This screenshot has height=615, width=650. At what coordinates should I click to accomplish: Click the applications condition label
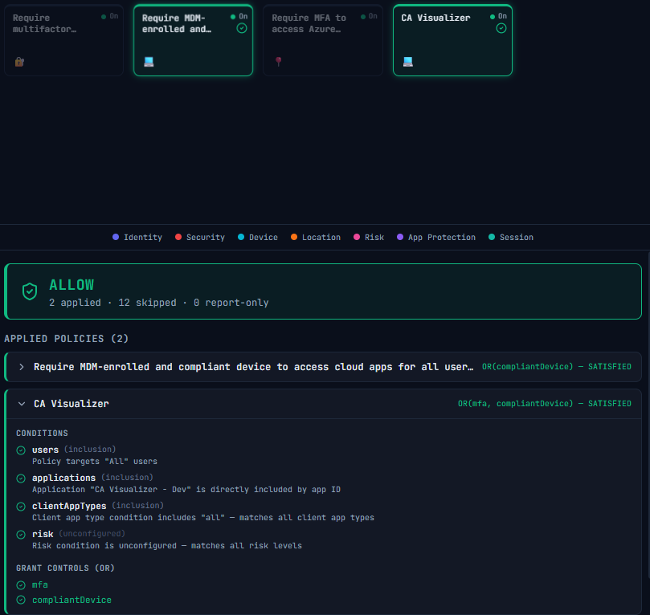[63, 478]
